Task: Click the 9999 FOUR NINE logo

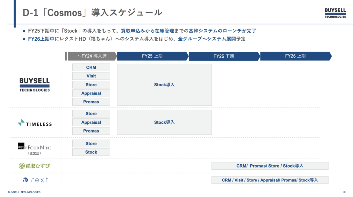Action: [34, 147]
